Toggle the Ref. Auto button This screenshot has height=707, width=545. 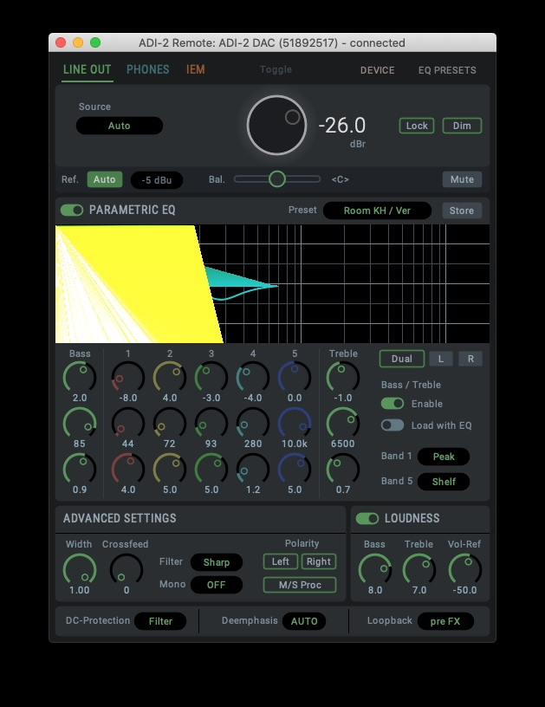(x=105, y=179)
